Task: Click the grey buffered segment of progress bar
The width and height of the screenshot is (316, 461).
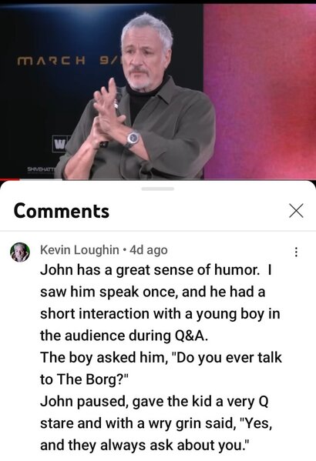Action: tap(41, 179)
